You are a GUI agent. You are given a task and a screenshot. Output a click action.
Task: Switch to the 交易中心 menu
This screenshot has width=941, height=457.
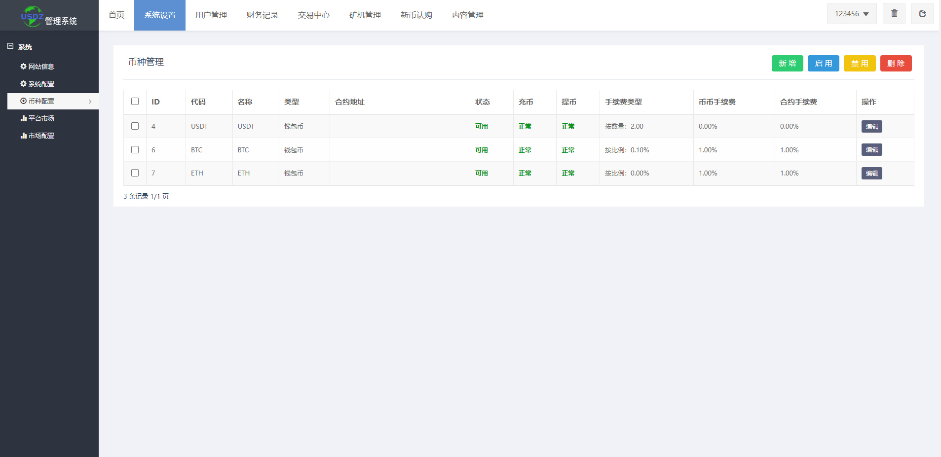[x=313, y=15]
